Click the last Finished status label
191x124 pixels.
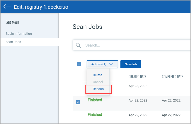pyautogui.click(x=95, y=115)
